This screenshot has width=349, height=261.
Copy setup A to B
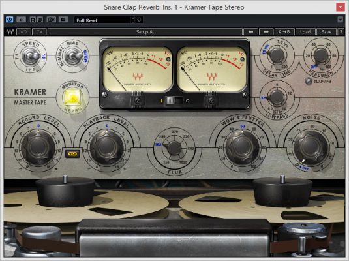tap(284, 31)
